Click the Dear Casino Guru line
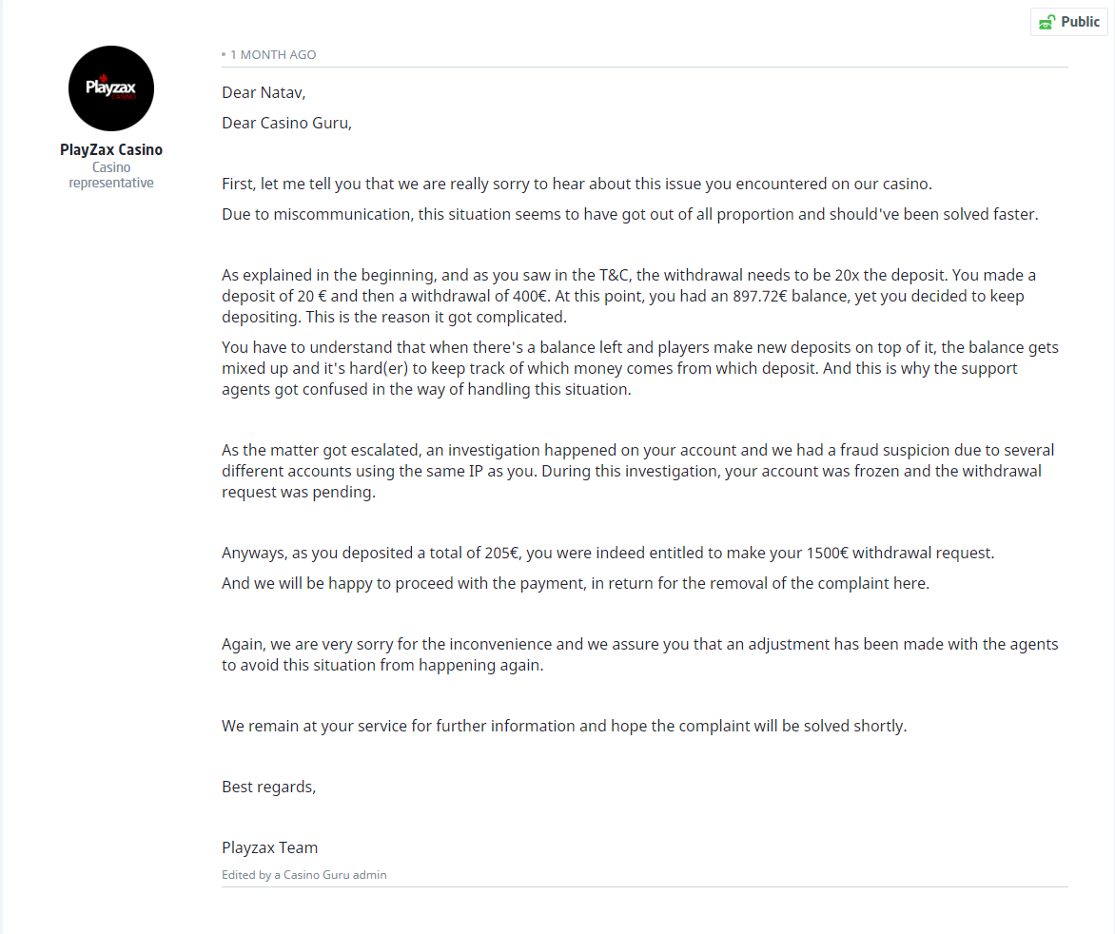Screen dimensions: 1115x934 pos(286,123)
